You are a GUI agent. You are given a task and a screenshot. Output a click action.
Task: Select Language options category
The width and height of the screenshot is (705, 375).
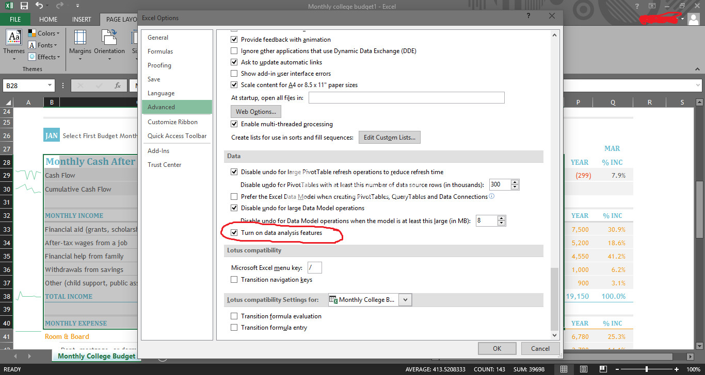coord(177,93)
